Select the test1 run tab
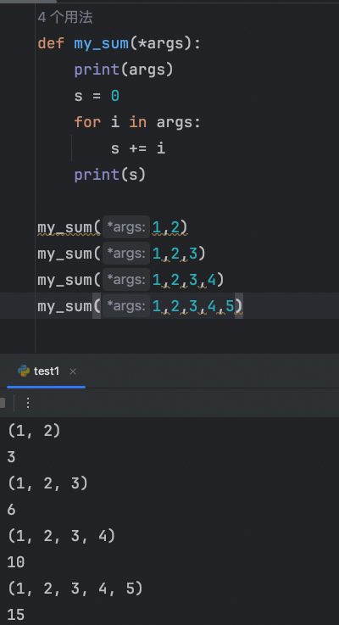The height and width of the screenshot is (625, 339). tap(47, 371)
